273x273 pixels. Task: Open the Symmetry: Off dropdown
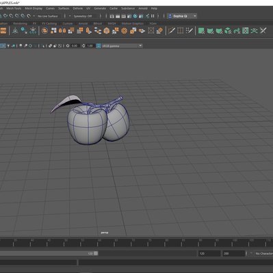85,16
